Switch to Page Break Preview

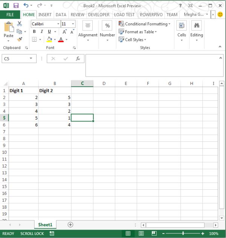(x=154, y=233)
